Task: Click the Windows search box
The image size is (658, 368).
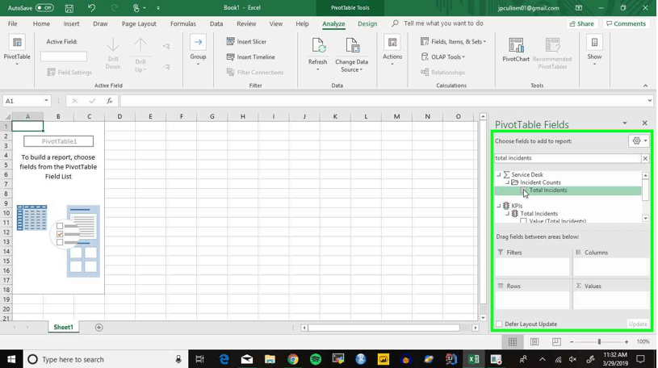Action: [105, 359]
